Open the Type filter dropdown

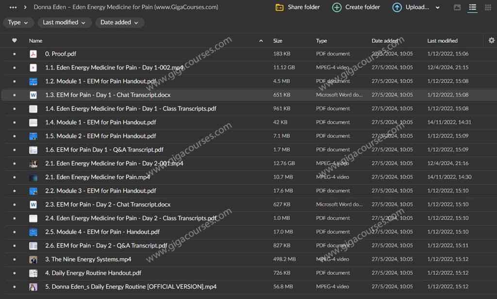point(18,22)
